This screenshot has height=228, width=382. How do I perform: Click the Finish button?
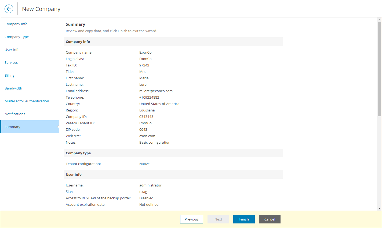coord(244,219)
